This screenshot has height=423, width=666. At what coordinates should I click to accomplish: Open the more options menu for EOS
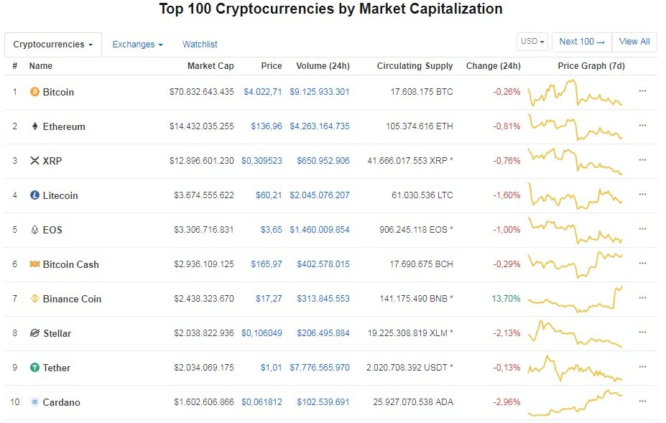pyautogui.click(x=642, y=229)
